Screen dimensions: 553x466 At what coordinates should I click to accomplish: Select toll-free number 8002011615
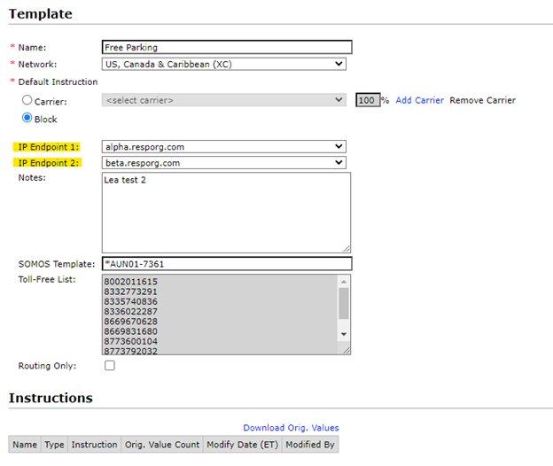click(x=130, y=282)
